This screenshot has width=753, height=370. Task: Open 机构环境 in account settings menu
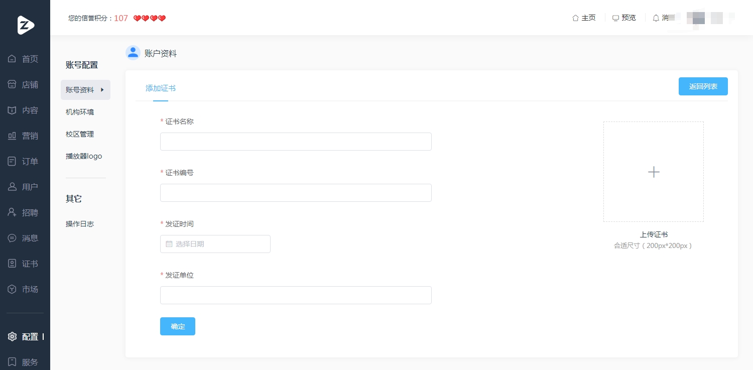pos(80,112)
